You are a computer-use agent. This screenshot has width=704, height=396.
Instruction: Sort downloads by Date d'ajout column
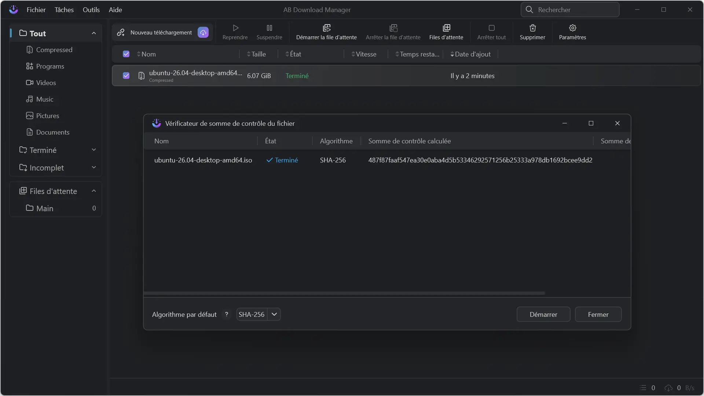click(x=470, y=54)
